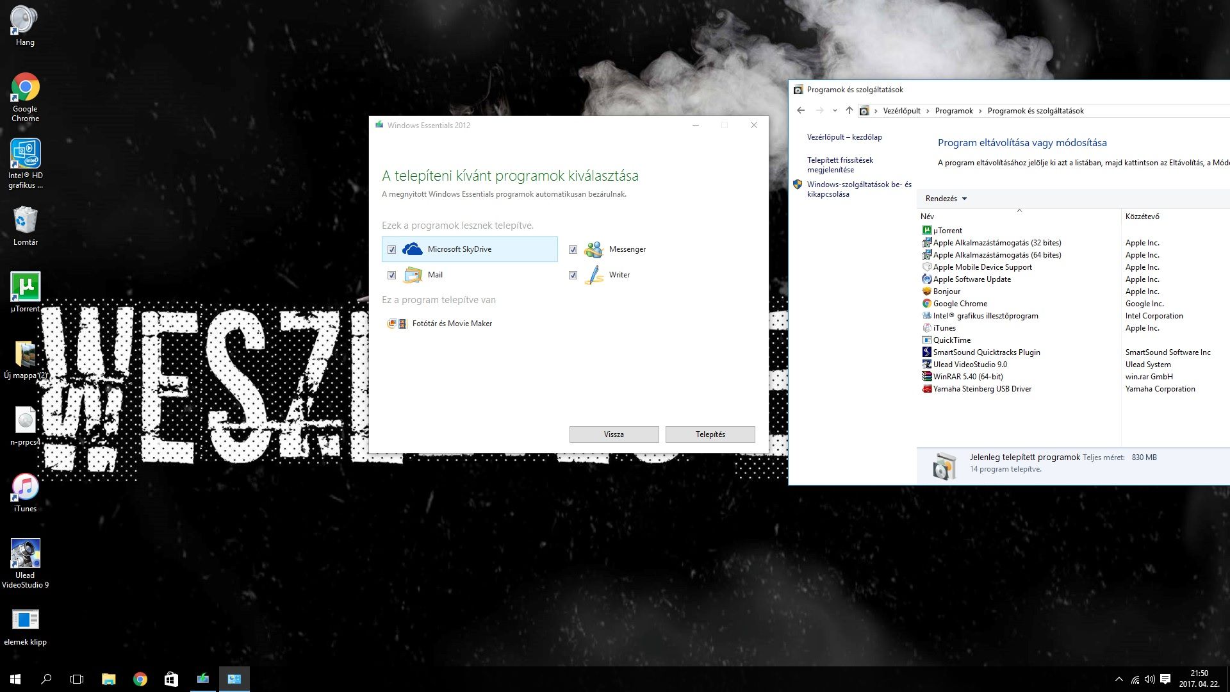The width and height of the screenshot is (1230, 692).
Task: Select WinRAR 5.40 (64-bit) row
Action: pos(962,377)
